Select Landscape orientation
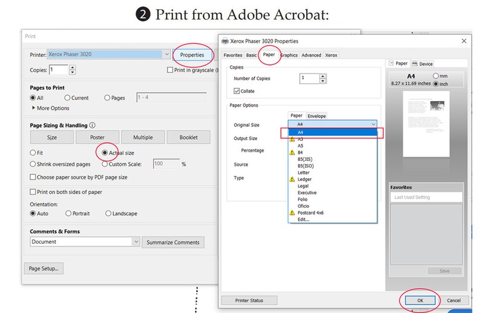Image resolution: width=496 pixels, height=313 pixels. (x=108, y=213)
